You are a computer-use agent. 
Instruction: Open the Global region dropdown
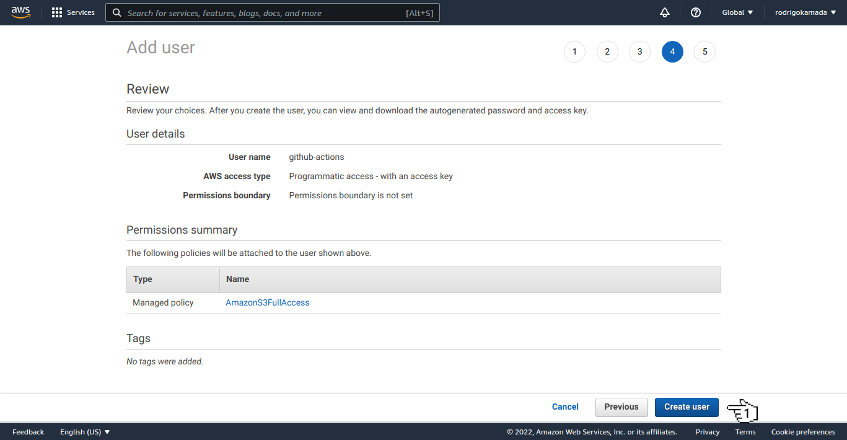click(737, 12)
